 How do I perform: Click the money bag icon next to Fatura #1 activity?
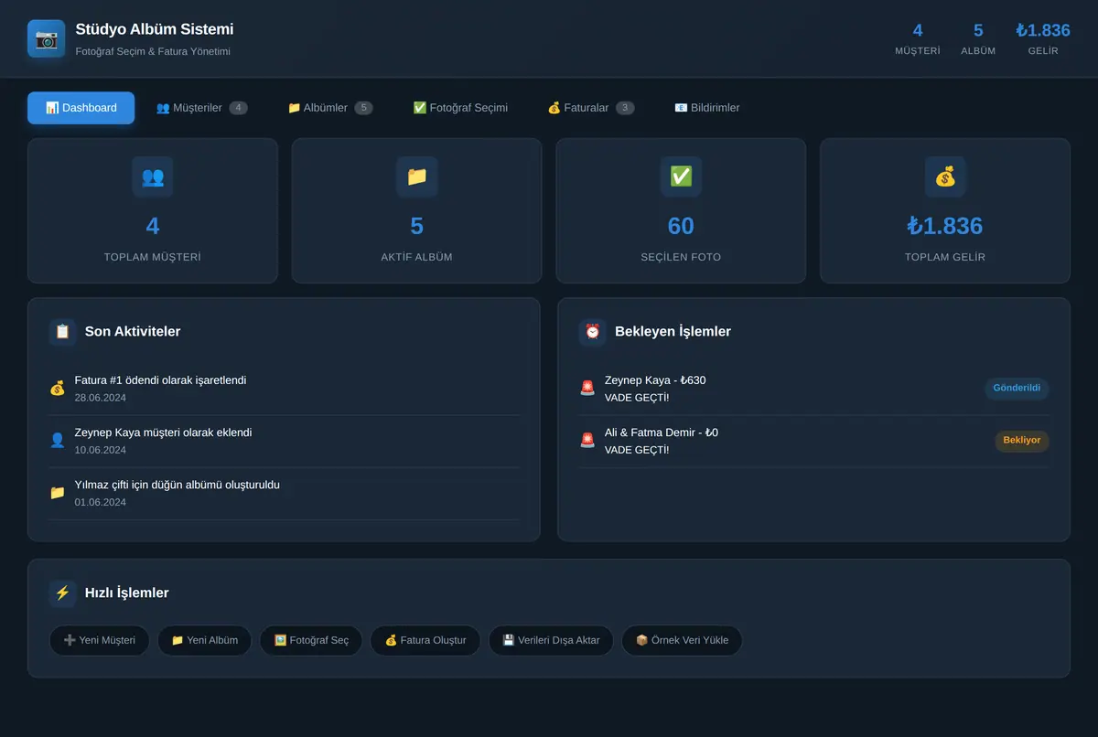(58, 388)
